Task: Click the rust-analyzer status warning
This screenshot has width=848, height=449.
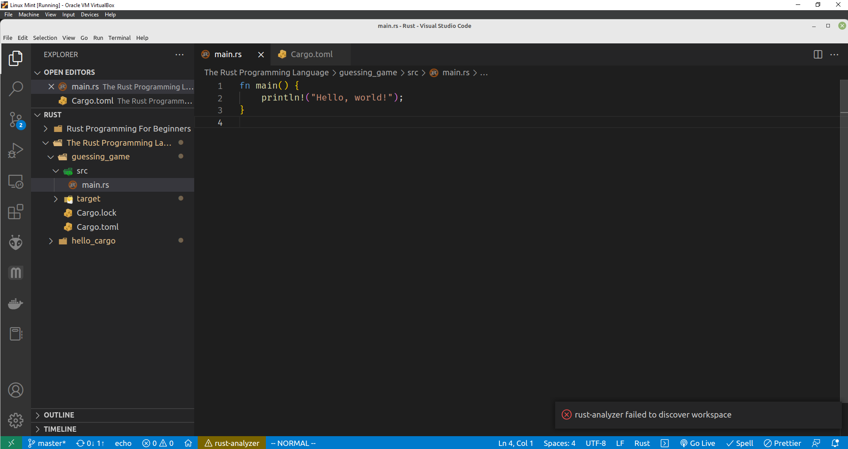Action: (x=232, y=443)
